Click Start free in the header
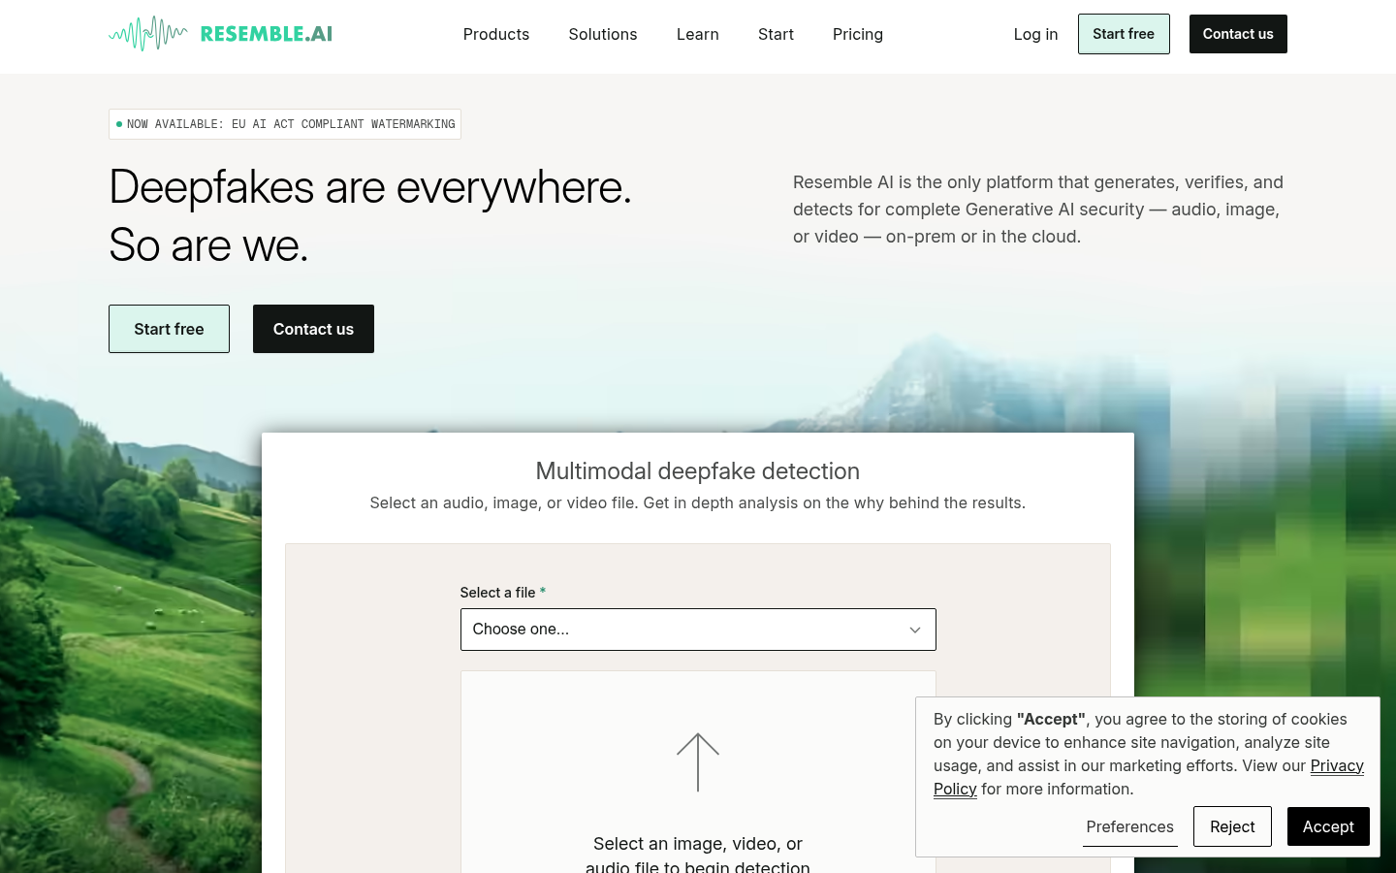 click(x=1124, y=34)
